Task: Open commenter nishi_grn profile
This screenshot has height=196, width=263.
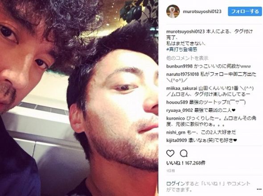Action: [x=176, y=133]
